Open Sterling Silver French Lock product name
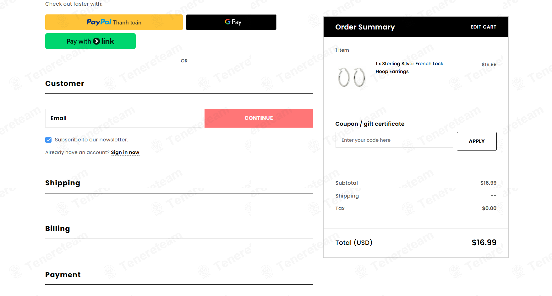 409,67
